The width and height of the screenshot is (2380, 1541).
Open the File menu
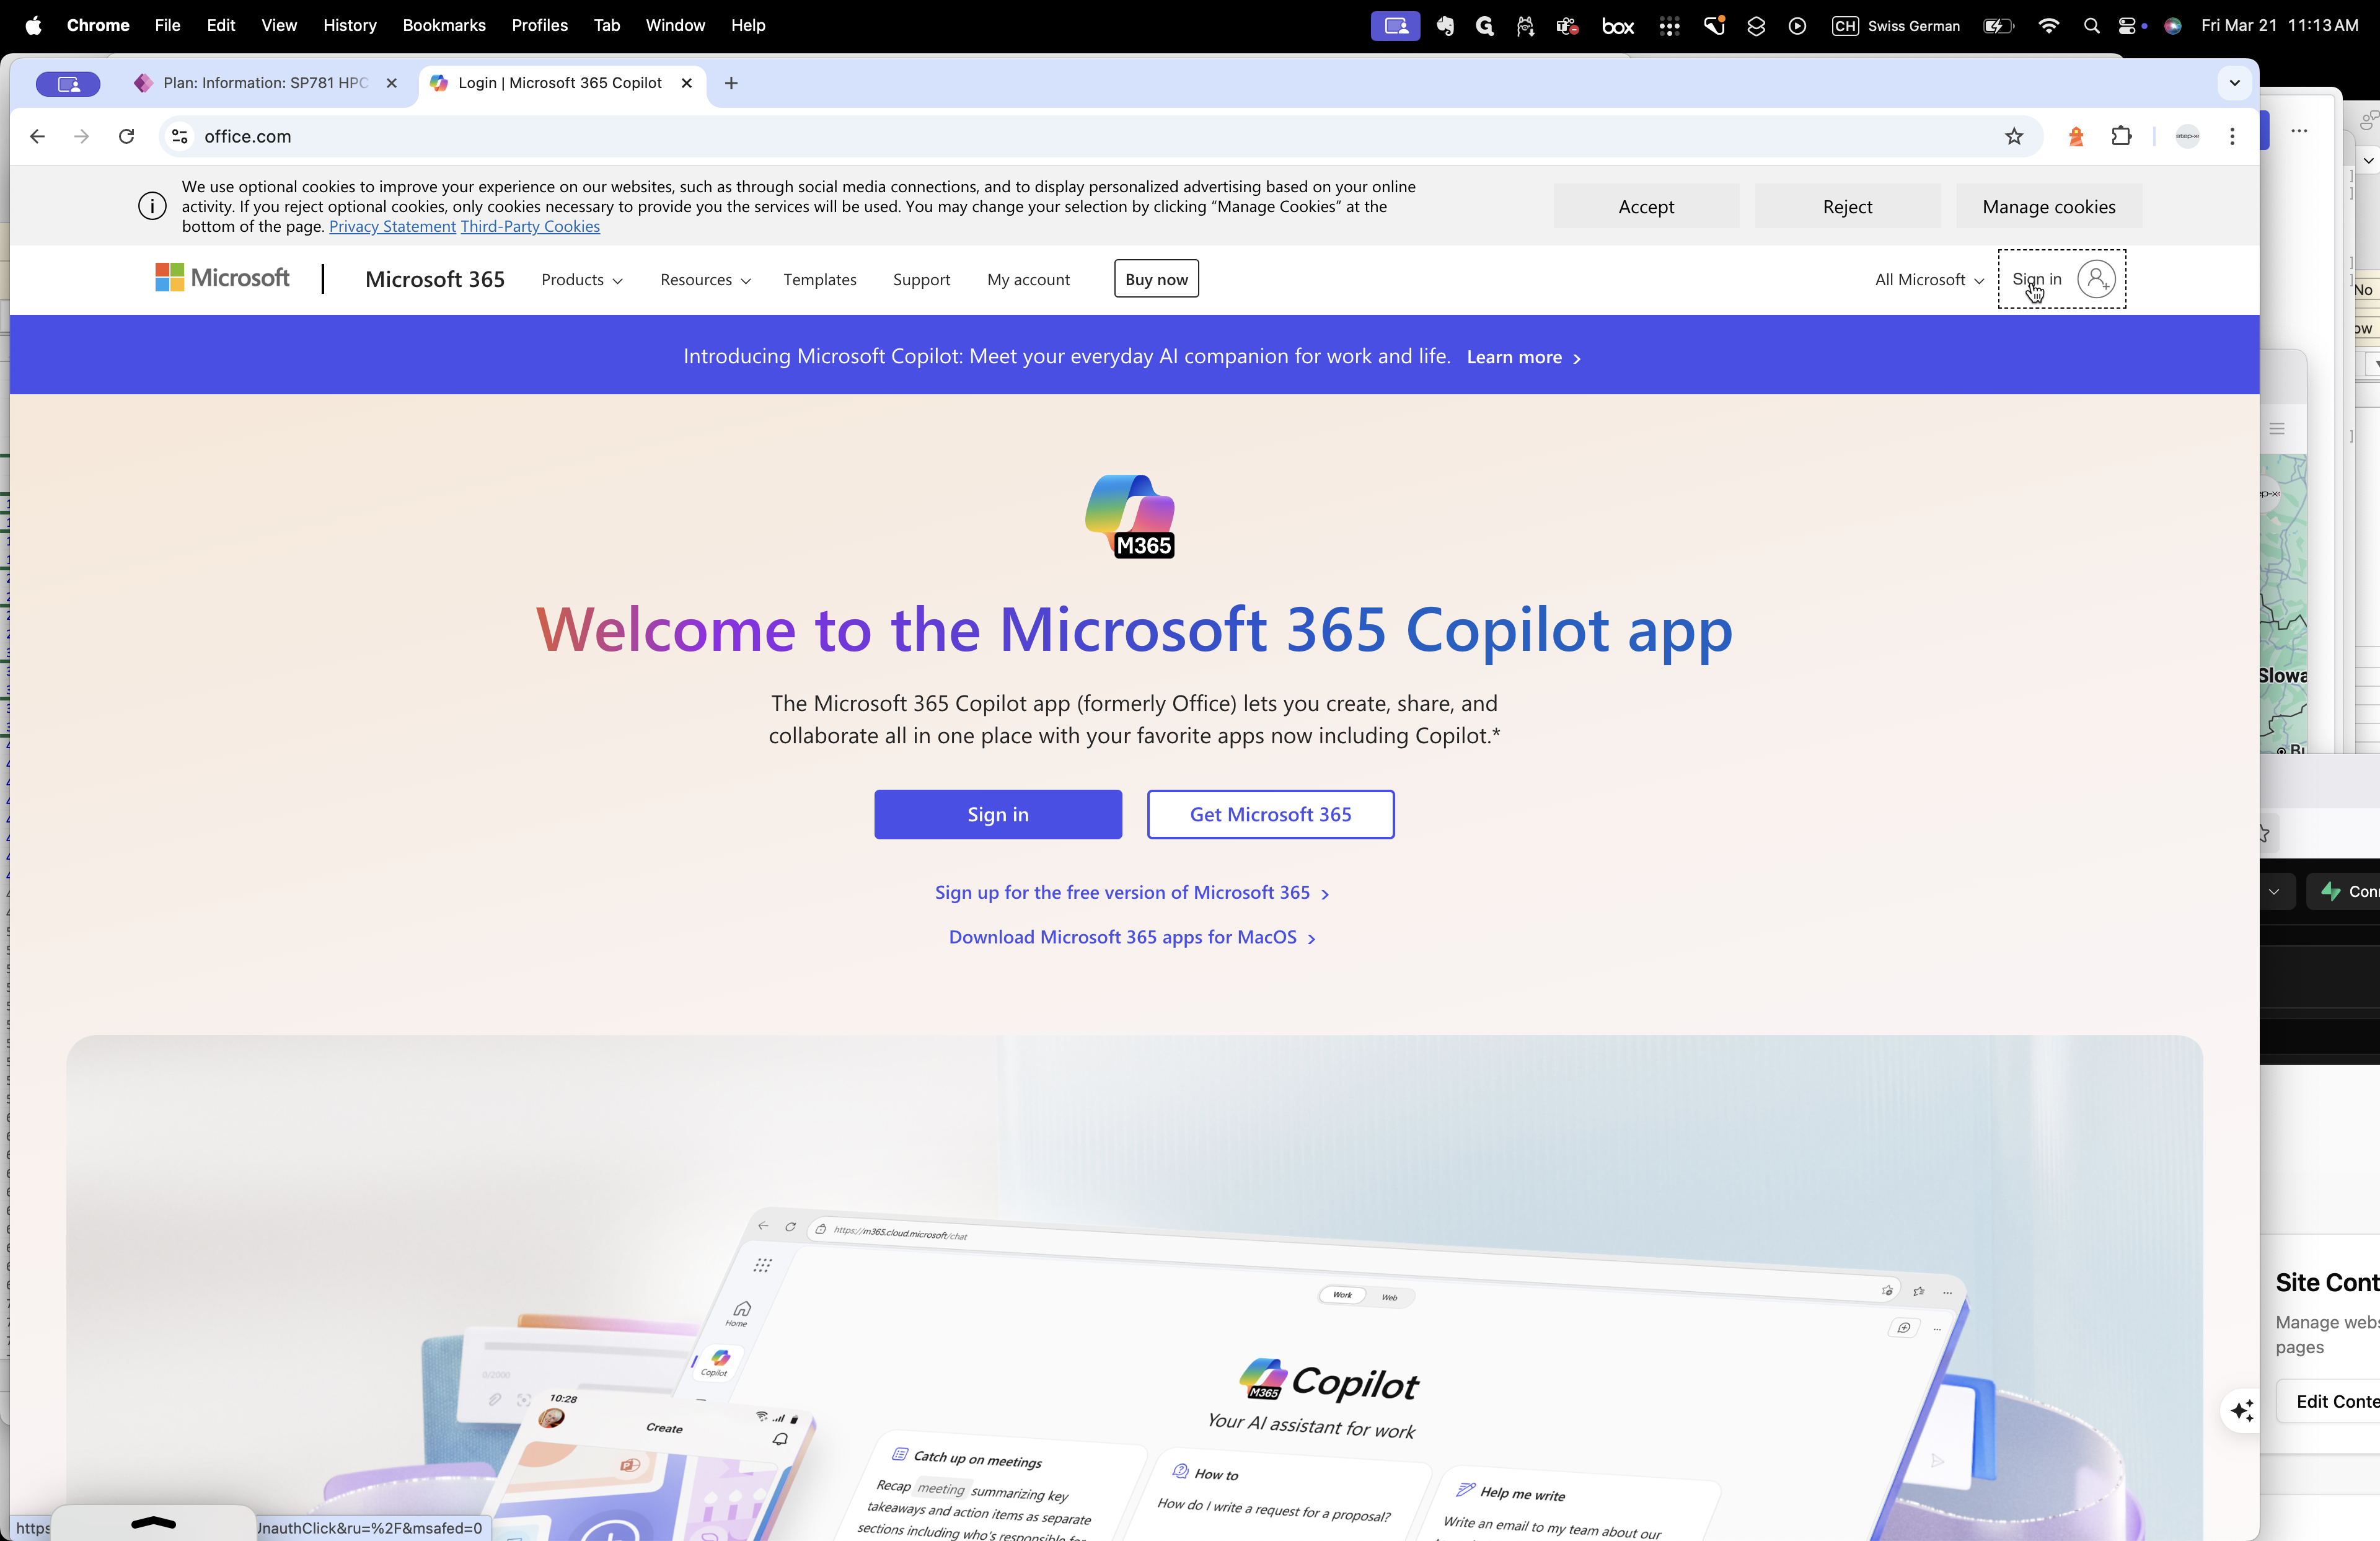click(x=168, y=25)
